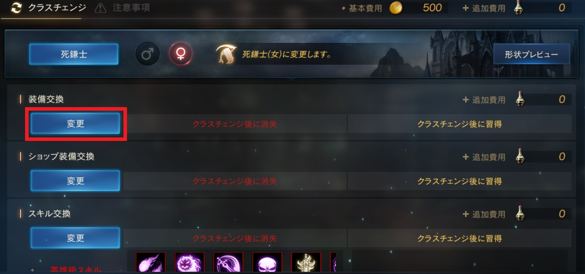
Task: Select the purple scythe slash skill icon
Action: (229, 263)
